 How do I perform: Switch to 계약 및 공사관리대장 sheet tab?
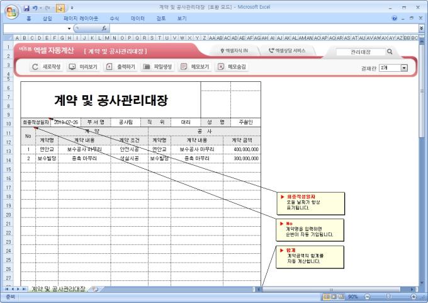[59, 289]
